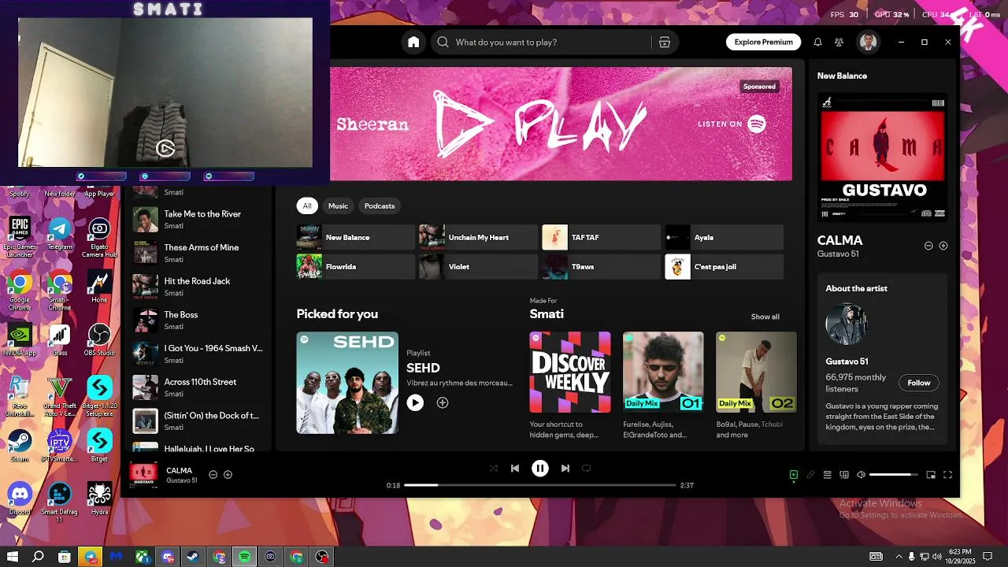Viewport: 1008px width, 567px height.
Task: Play the SEHD playlist
Action: pyautogui.click(x=415, y=402)
